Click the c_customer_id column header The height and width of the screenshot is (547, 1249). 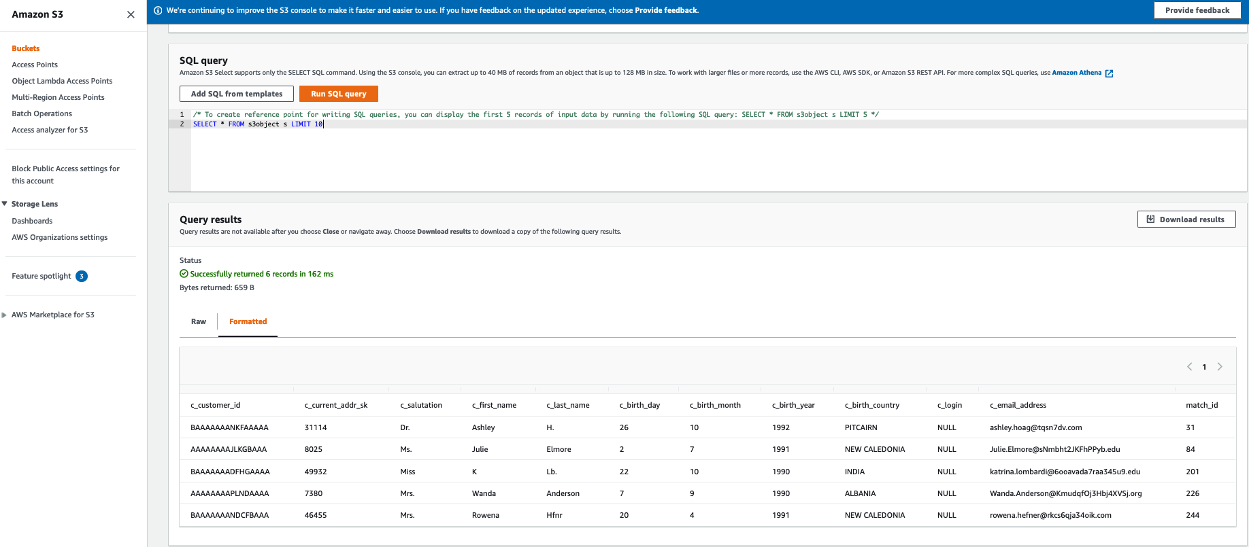point(215,405)
